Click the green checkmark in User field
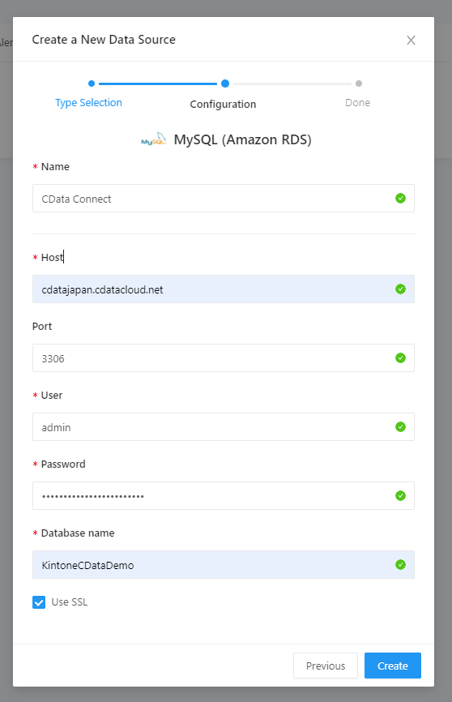 coord(400,427)
